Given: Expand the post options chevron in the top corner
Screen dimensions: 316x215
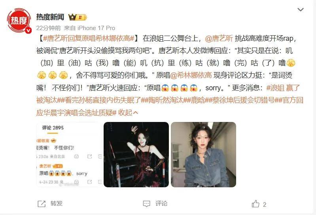Looking at the screenshot, I should (x=301, y=10).
